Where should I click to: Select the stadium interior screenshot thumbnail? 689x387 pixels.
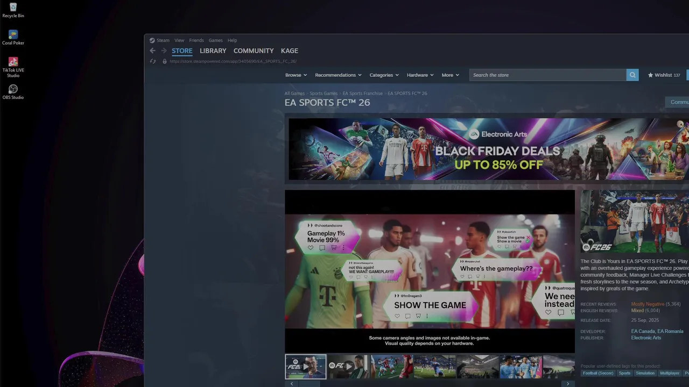pos(477,367)
